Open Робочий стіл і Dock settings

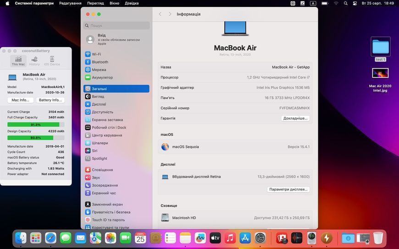pyautogui.click(x=116, y=128)
